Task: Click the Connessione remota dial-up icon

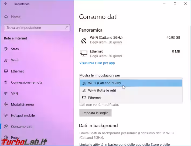Action: tap(6, 82)
